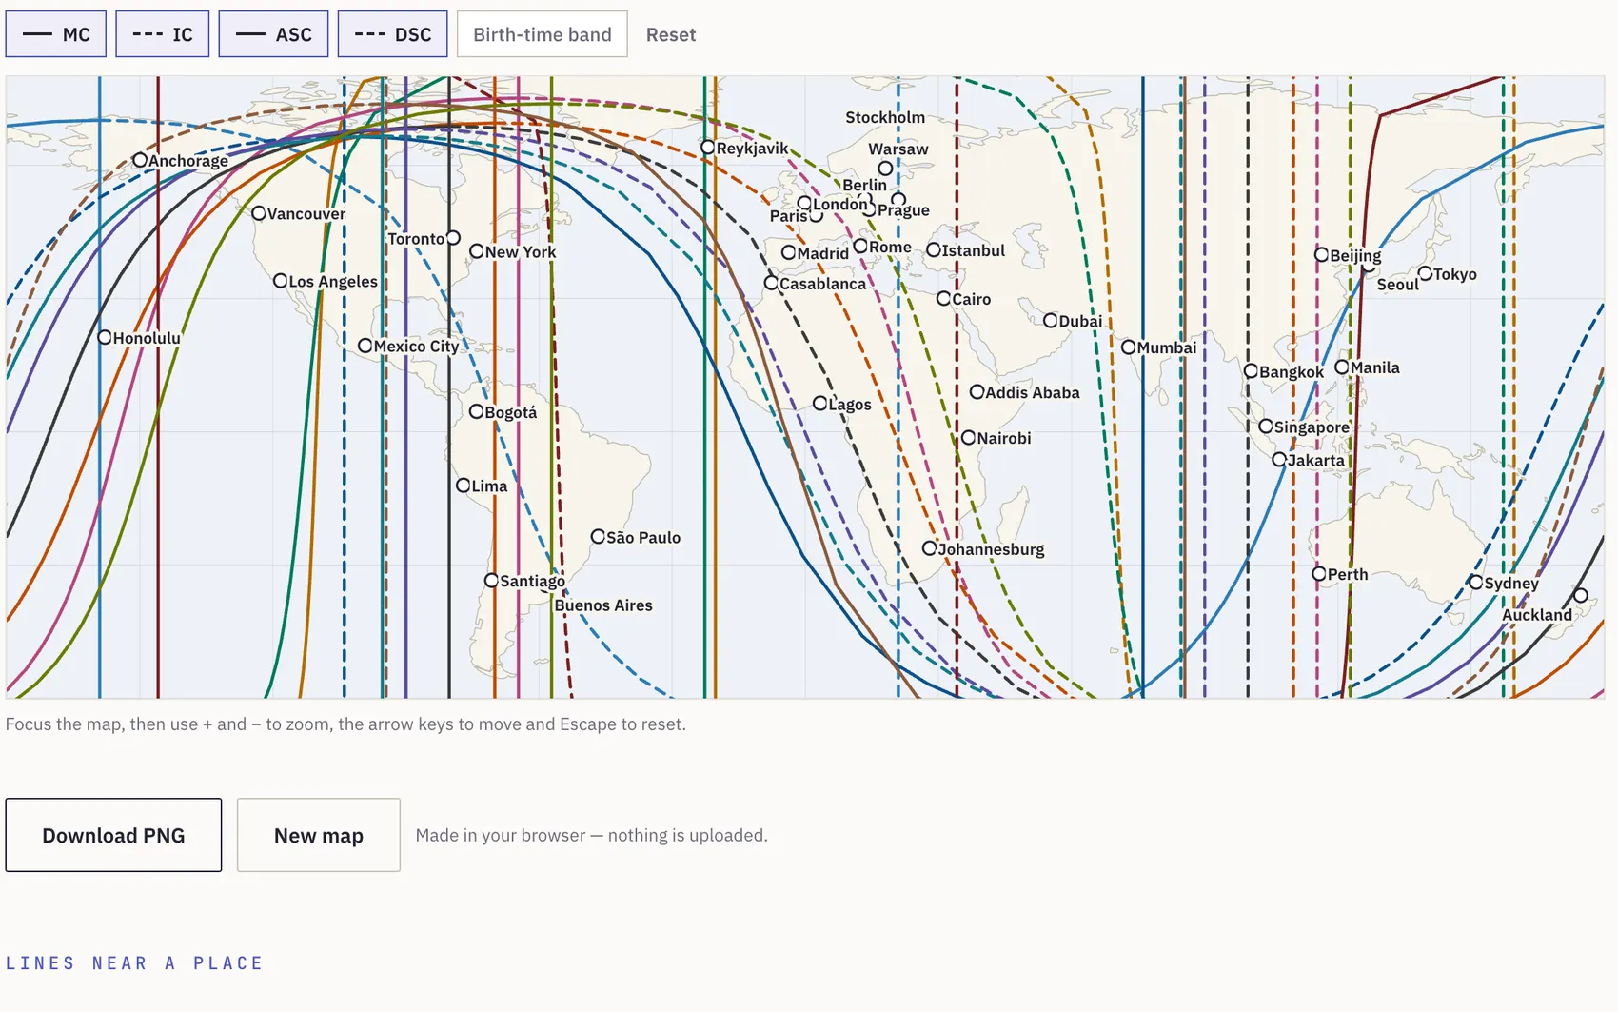The width and height of the screenshot is (1618, 1012).
Task: Click the Nairobi marker circle
Action: [969, 438]
